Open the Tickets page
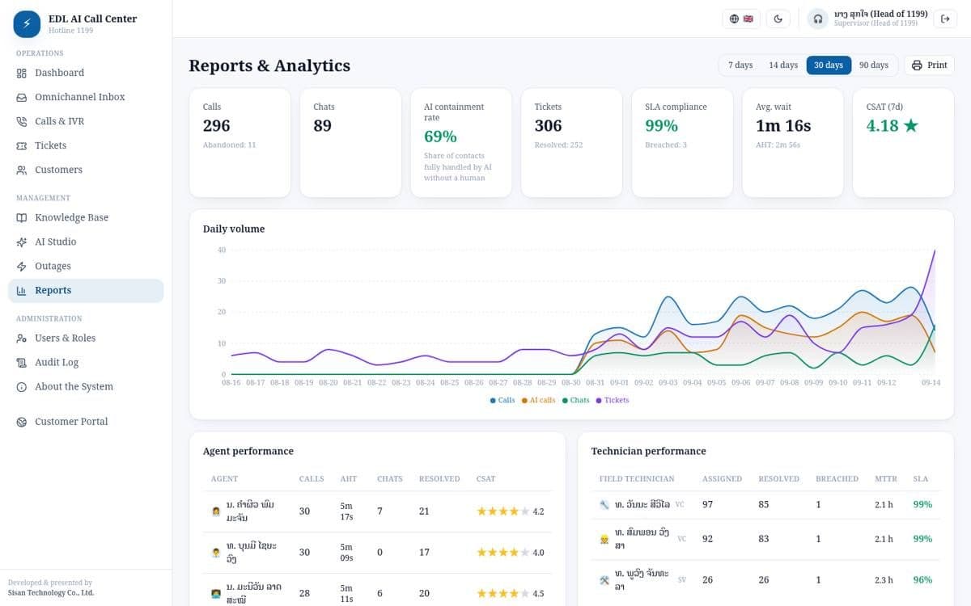Screen dimensions: 971x606 [86, 145]
